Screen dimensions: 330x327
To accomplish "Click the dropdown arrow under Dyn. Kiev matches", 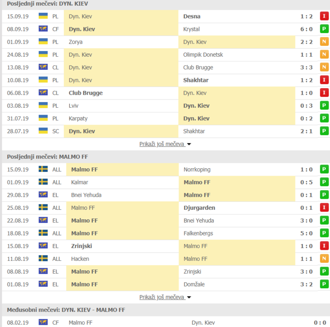I will [189, 144].
